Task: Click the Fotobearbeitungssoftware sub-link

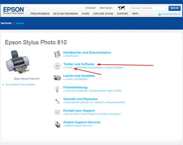Action: (x=89, y=67)
